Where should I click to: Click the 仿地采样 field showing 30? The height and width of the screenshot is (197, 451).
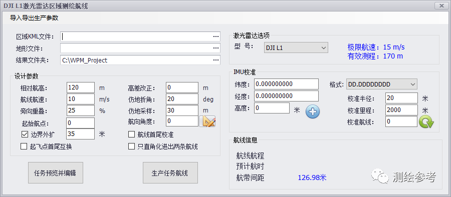click(x=182, y=110)
